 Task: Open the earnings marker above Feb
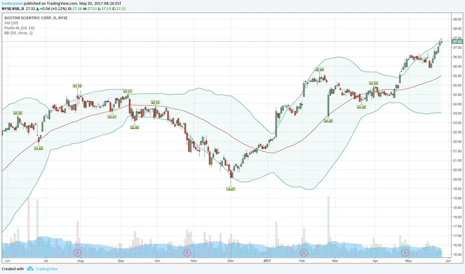click(x=304, y=253)
